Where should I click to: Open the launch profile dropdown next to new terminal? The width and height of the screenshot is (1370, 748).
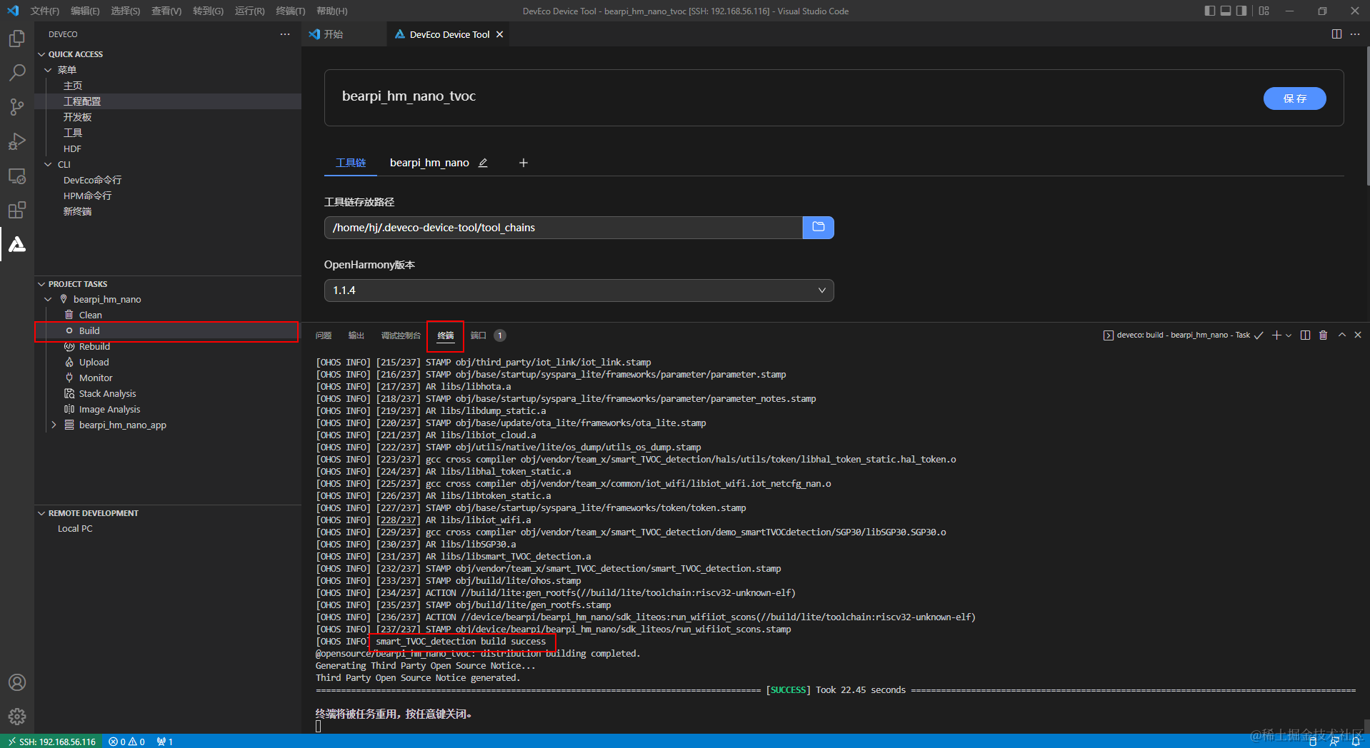(1289, 335)
